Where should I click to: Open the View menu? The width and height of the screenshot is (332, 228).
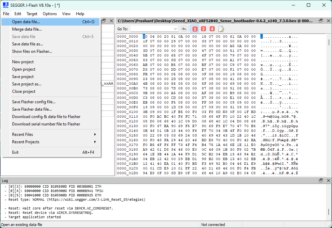tap(66, 14)
